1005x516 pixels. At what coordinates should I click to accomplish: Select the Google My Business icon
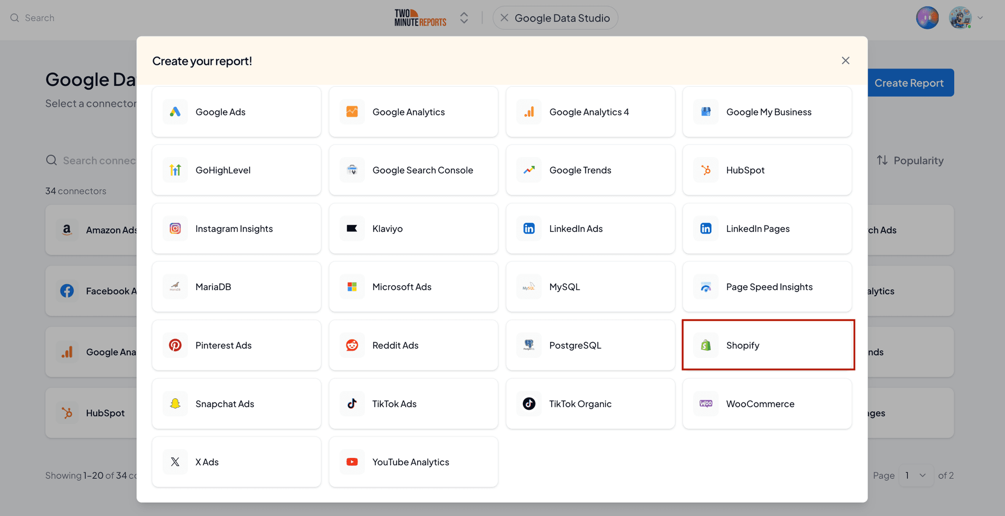tap(706, 112)
